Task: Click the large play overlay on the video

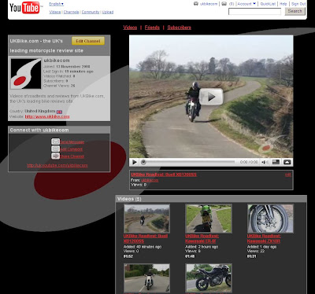Action: pyautogui.click(x=211, y=97)
